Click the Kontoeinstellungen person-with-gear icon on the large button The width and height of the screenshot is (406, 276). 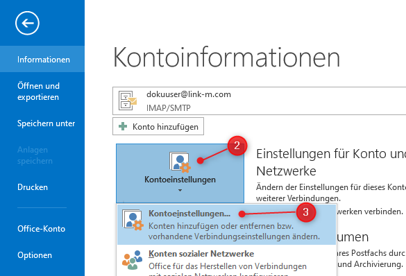coord(180,162)
